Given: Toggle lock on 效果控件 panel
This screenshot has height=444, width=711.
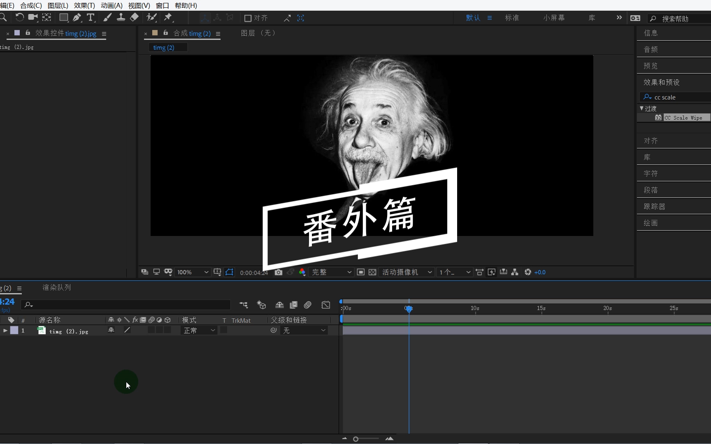Looking at the screenshot, I should [28, 33].
